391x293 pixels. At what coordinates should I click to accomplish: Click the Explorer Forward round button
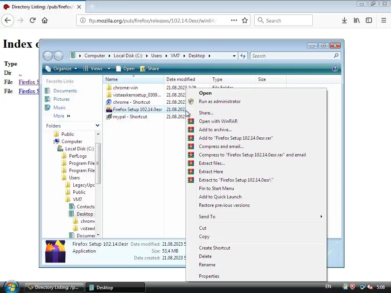point(58,56)
